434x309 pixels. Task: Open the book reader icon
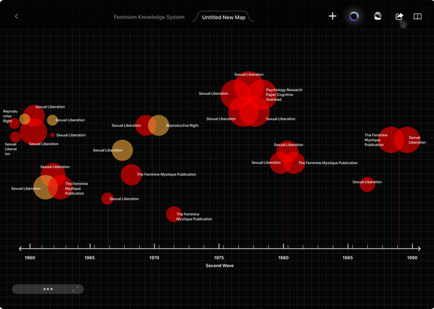[417, 16]
